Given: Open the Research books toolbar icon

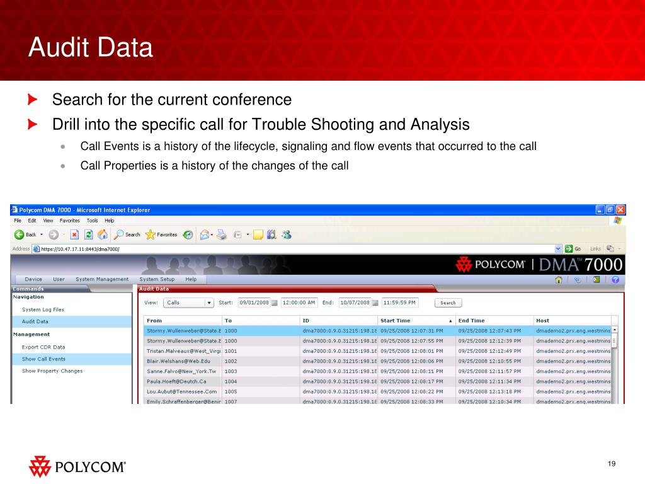Looking at the screenshot, I should click(271, 234).
